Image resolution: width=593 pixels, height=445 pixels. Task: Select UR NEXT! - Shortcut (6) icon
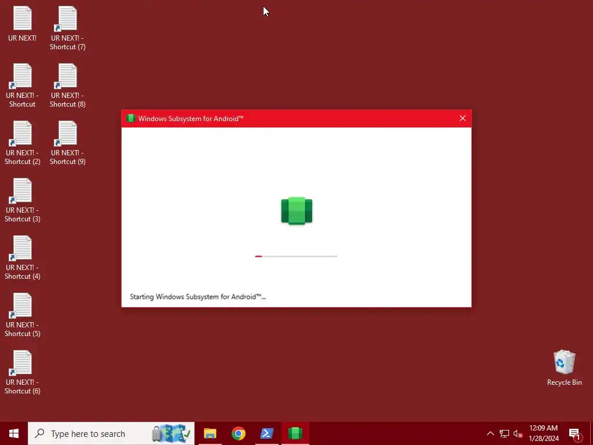pyautogui.click(x=23, y=363)
